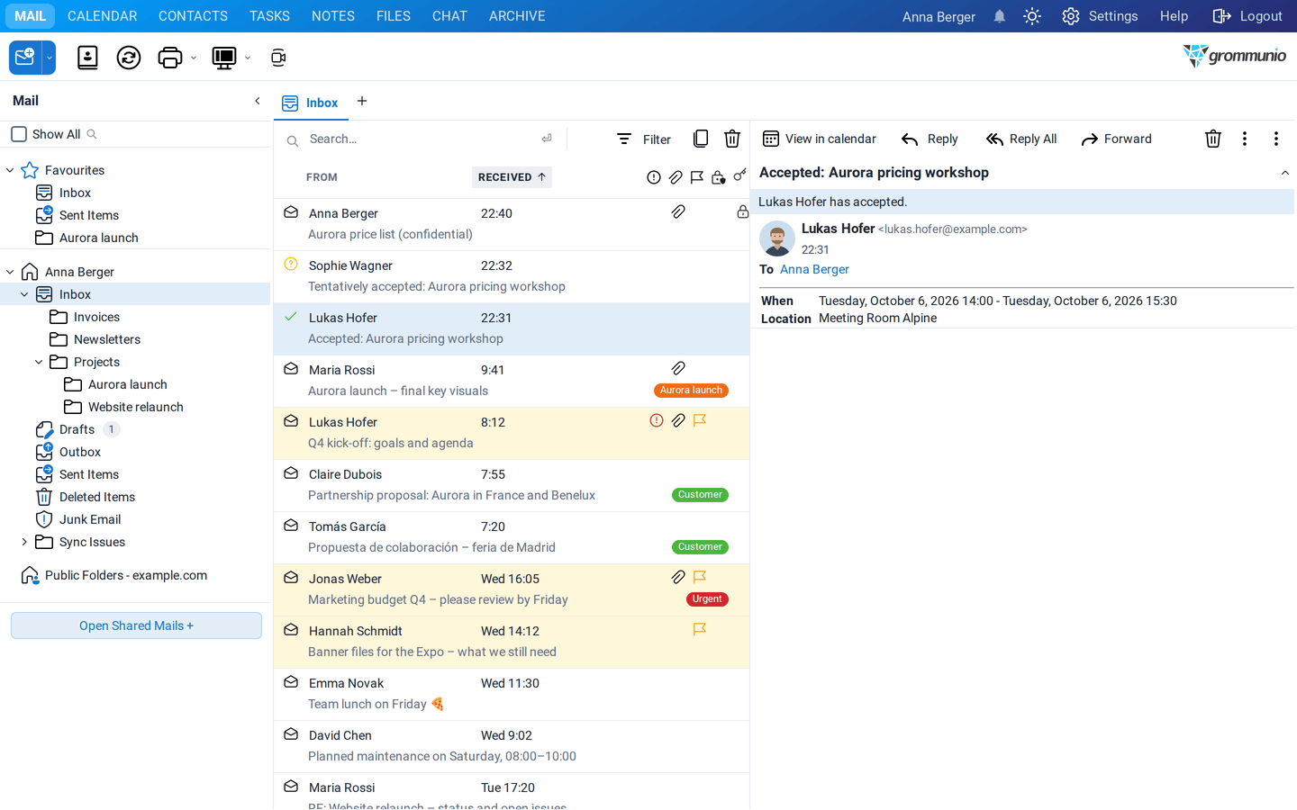Sort list by RECEIVED column header
Viewport: 1297px width, 810px height.
click(x=512, y=177)
